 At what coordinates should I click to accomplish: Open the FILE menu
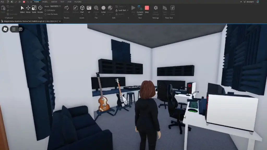pos(2,2)
